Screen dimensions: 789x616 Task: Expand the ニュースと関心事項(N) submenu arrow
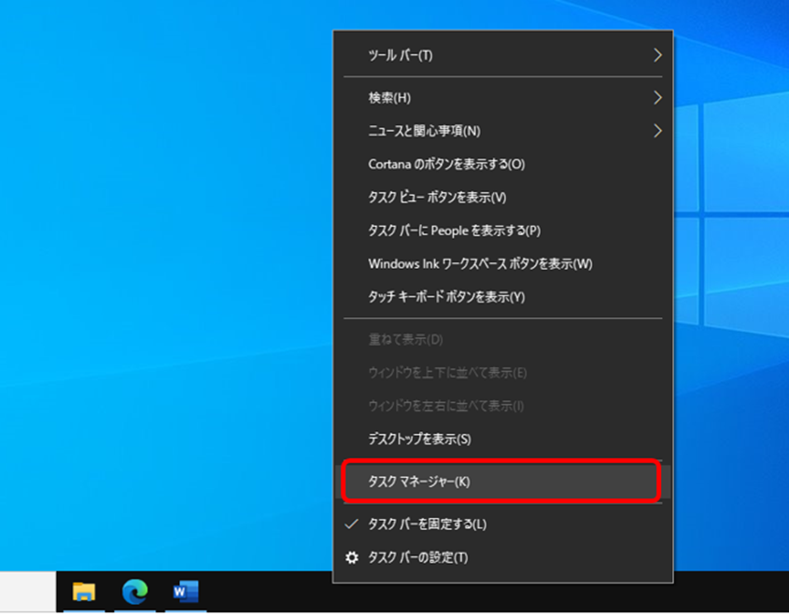click(x=657, y=131)
